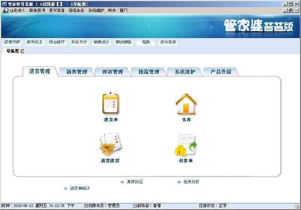Open the 业务录入 menu
Viewport: 301px width, 210px height.
[x=17, y=11]
